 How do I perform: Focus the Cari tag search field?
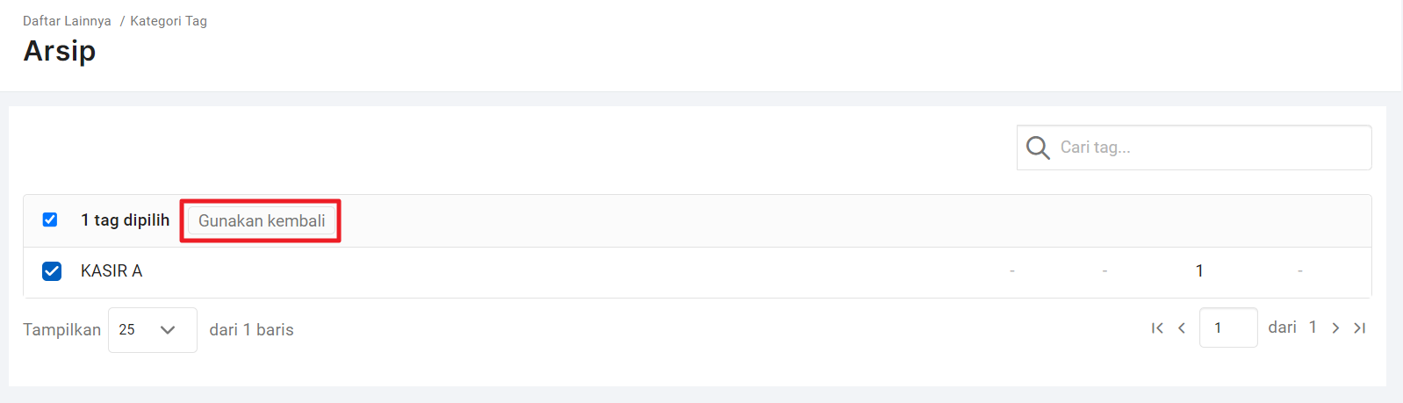click(1194, 148)
